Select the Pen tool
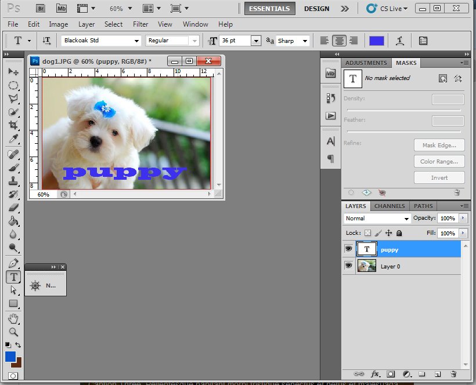This screenshot has height=385, width=476. (x=13, y=263)
